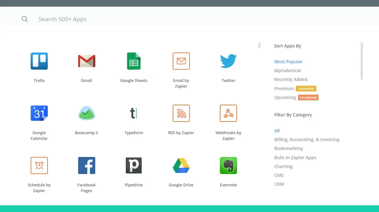
Task: Open the Email by Zapier icon
Action: [181, 61]
